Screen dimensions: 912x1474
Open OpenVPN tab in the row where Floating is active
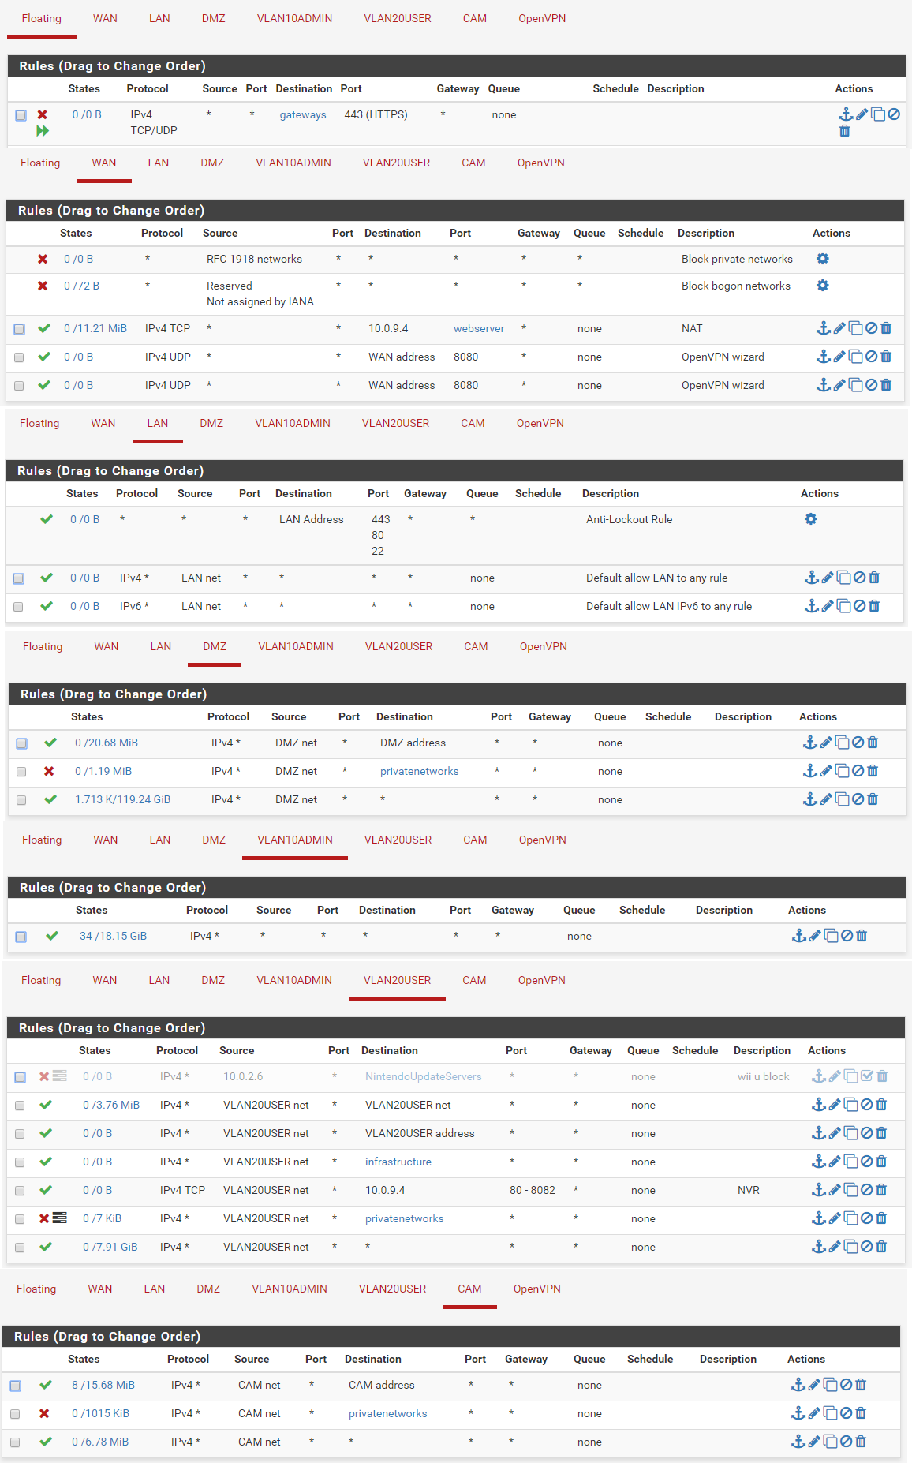pyautogui.click(x=542, y=18)
